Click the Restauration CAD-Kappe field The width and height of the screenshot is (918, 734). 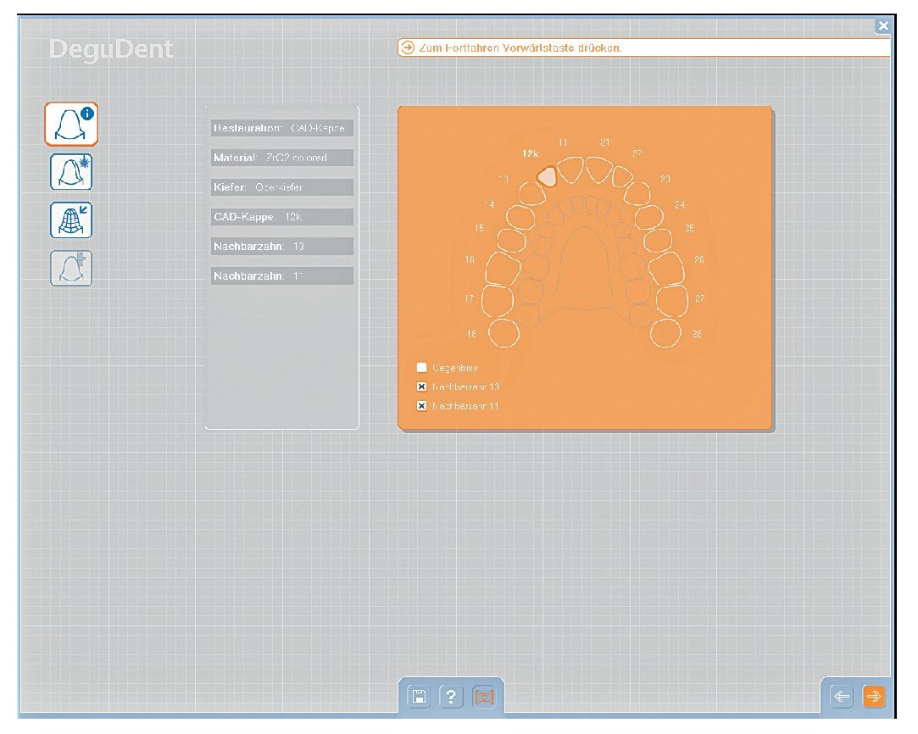click(x=281, y=128)
